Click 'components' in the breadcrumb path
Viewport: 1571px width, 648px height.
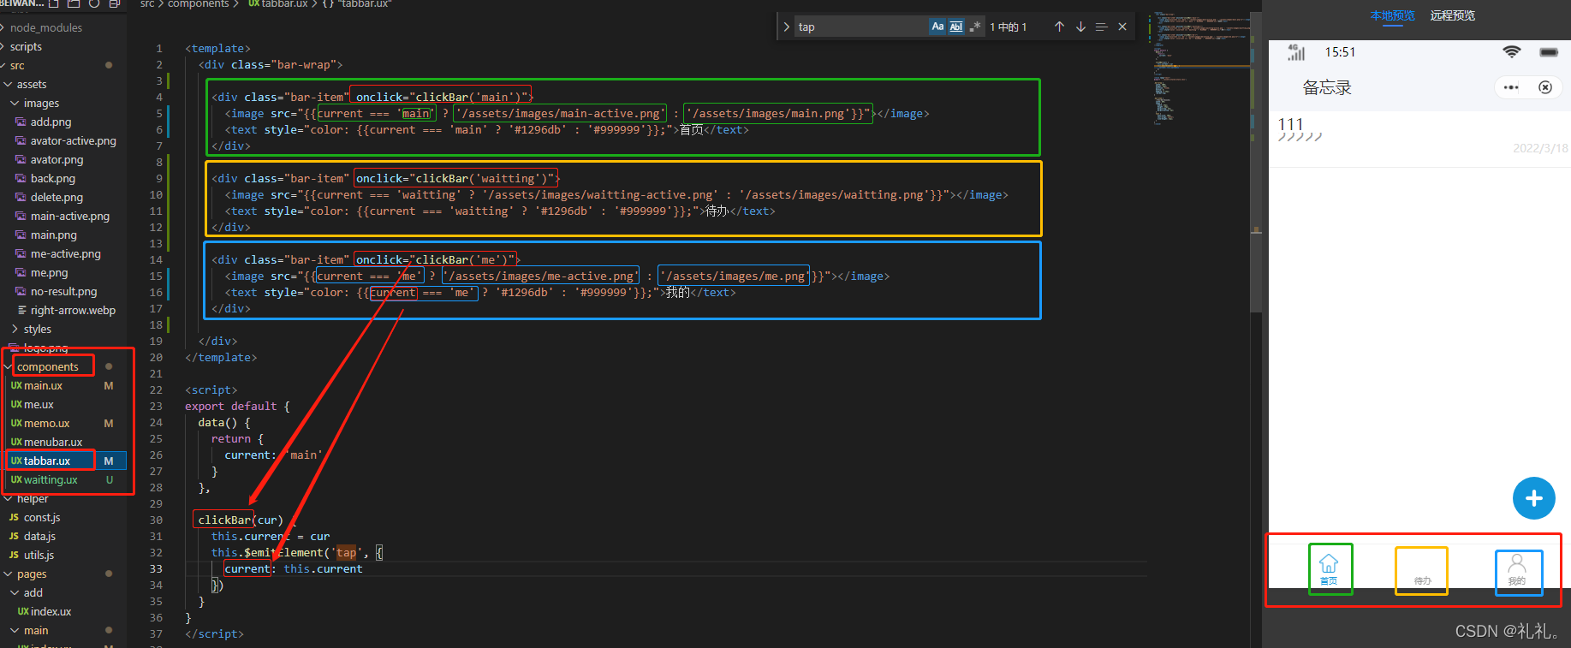[198, 4]
